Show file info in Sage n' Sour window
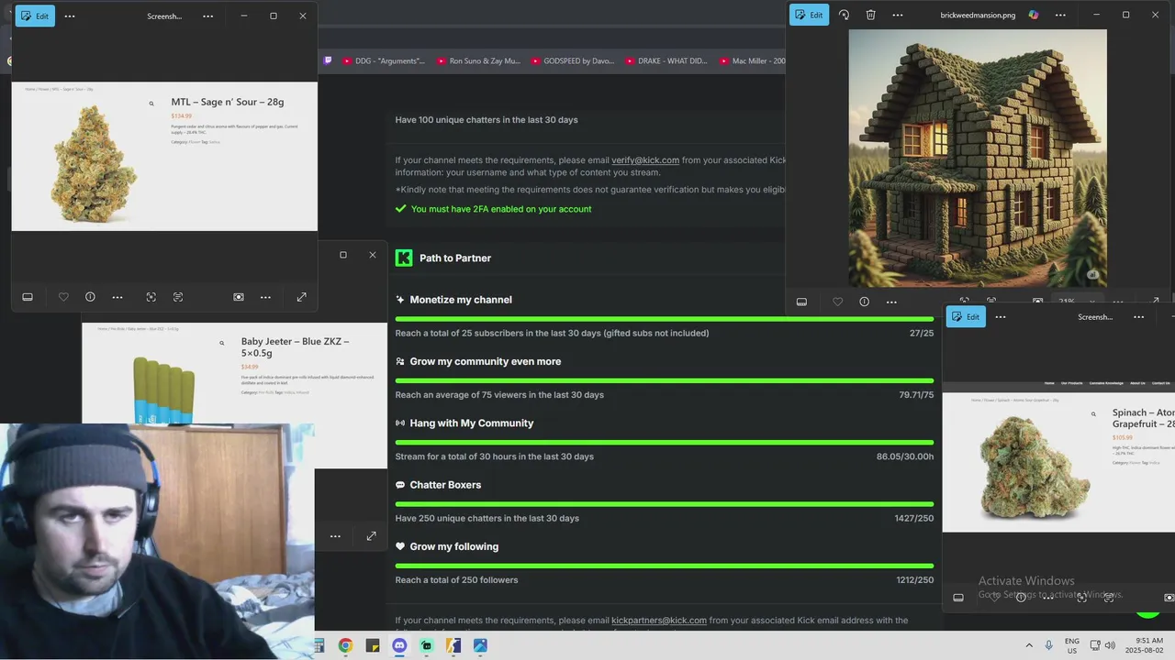 click(90, 297)
